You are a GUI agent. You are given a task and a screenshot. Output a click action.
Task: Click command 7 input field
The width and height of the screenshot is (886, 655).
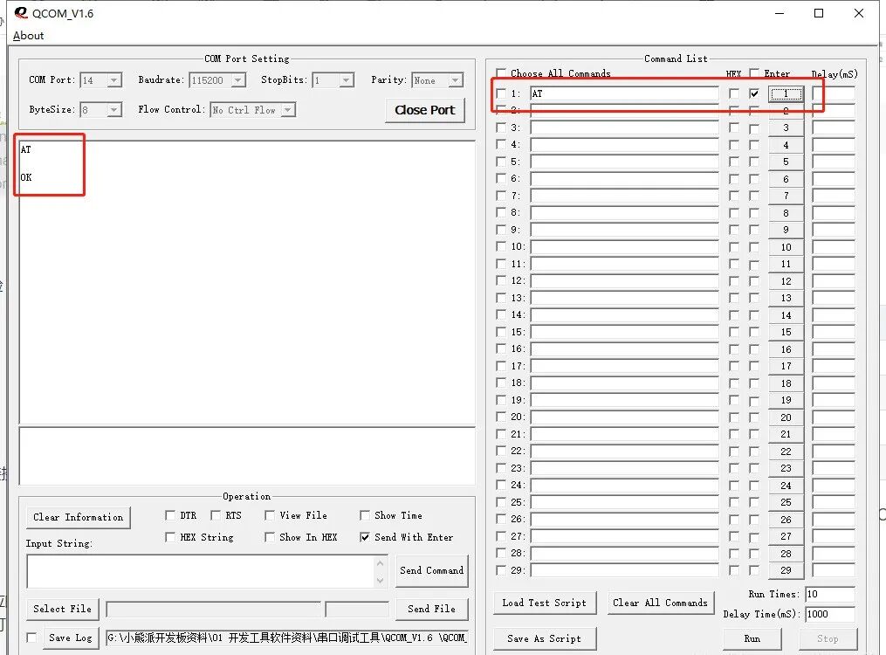click(x=624, y=196)
